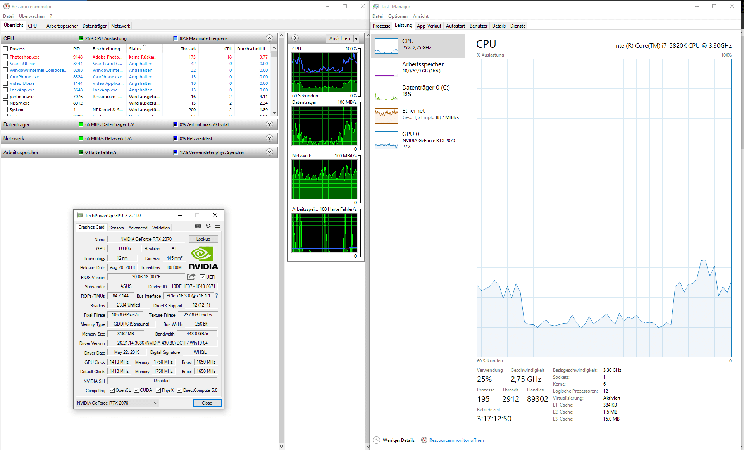Open the Sensors tab in GPU-Z
744x450 pixels.
coord(117,228)
